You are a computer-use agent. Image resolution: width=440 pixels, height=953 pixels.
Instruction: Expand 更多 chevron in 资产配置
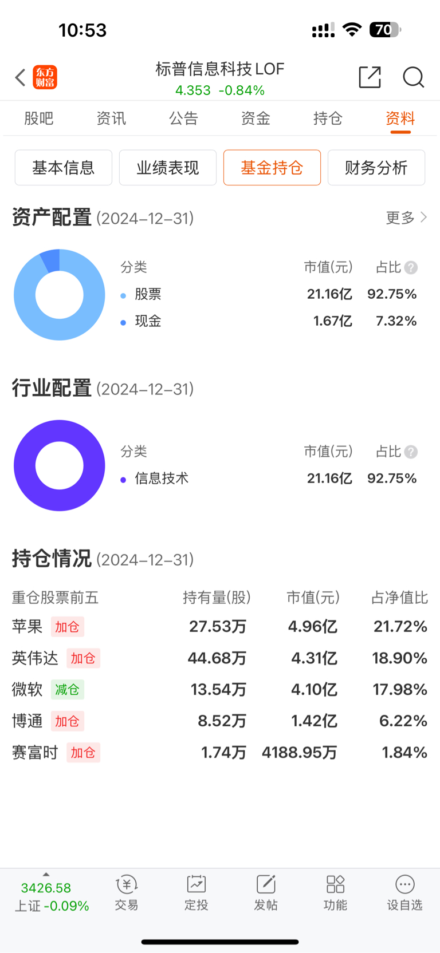[x=424, y=217]
